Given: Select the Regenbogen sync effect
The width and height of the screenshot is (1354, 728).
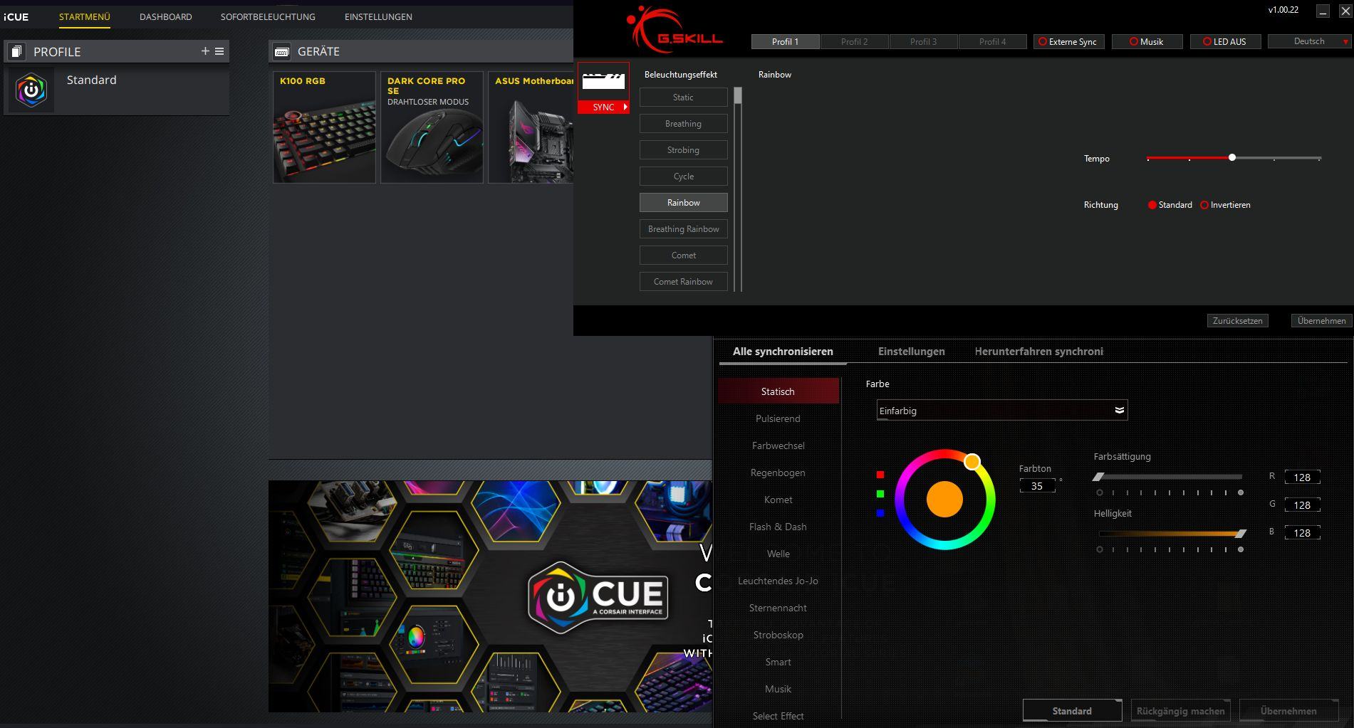Looking at the screenshot, I should (778, 473).
